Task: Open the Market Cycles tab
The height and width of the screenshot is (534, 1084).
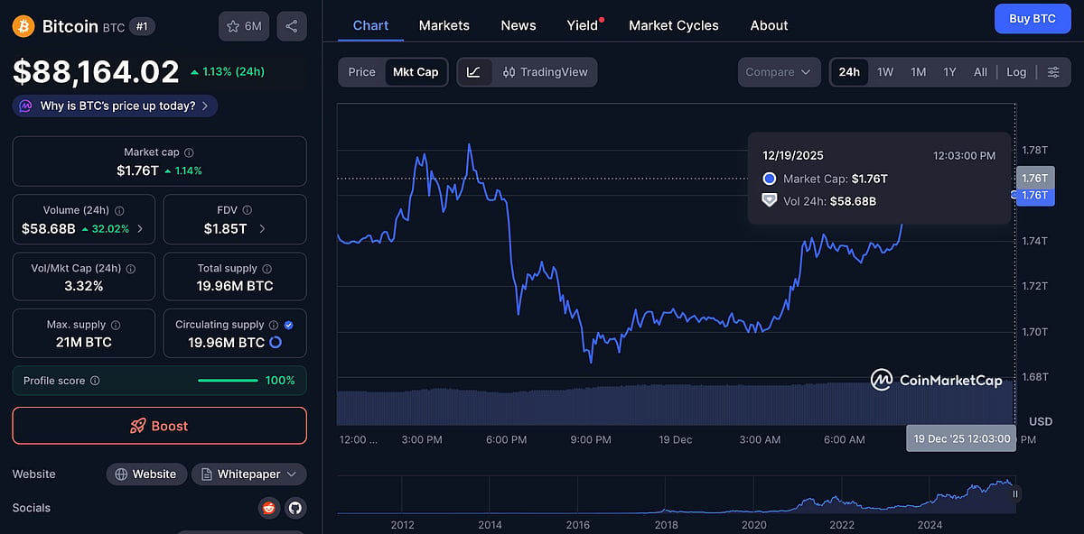Action: click(x=674, y=25)
